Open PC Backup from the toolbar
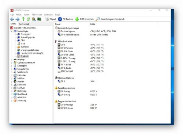The image size is (183, 134). click(x=66, y=19)
